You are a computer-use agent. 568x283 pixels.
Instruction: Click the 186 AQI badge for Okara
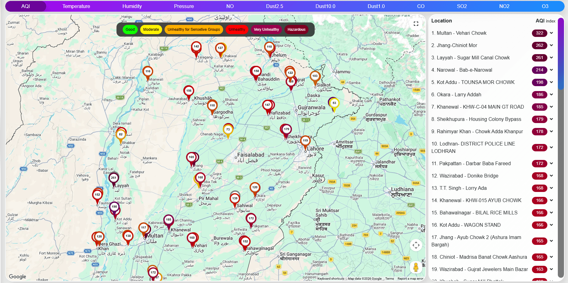pyautogui.click(x=539, y=94)
